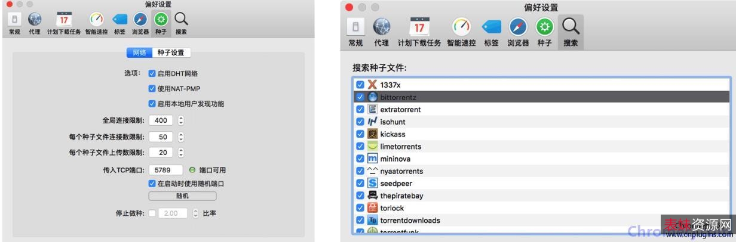The image size is (736, 242).
Task: Click the thepiratebay ship icon
Action: point(373,196)
